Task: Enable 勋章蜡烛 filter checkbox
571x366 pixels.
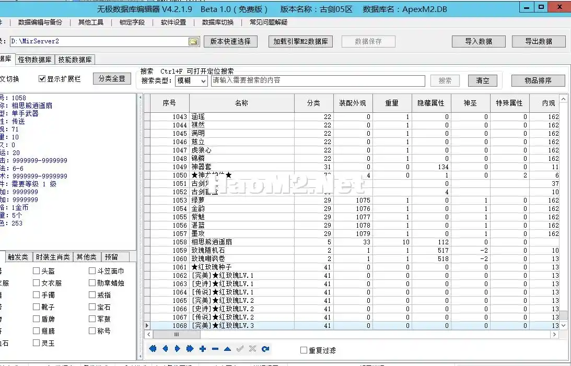Action: coord(92,282)
